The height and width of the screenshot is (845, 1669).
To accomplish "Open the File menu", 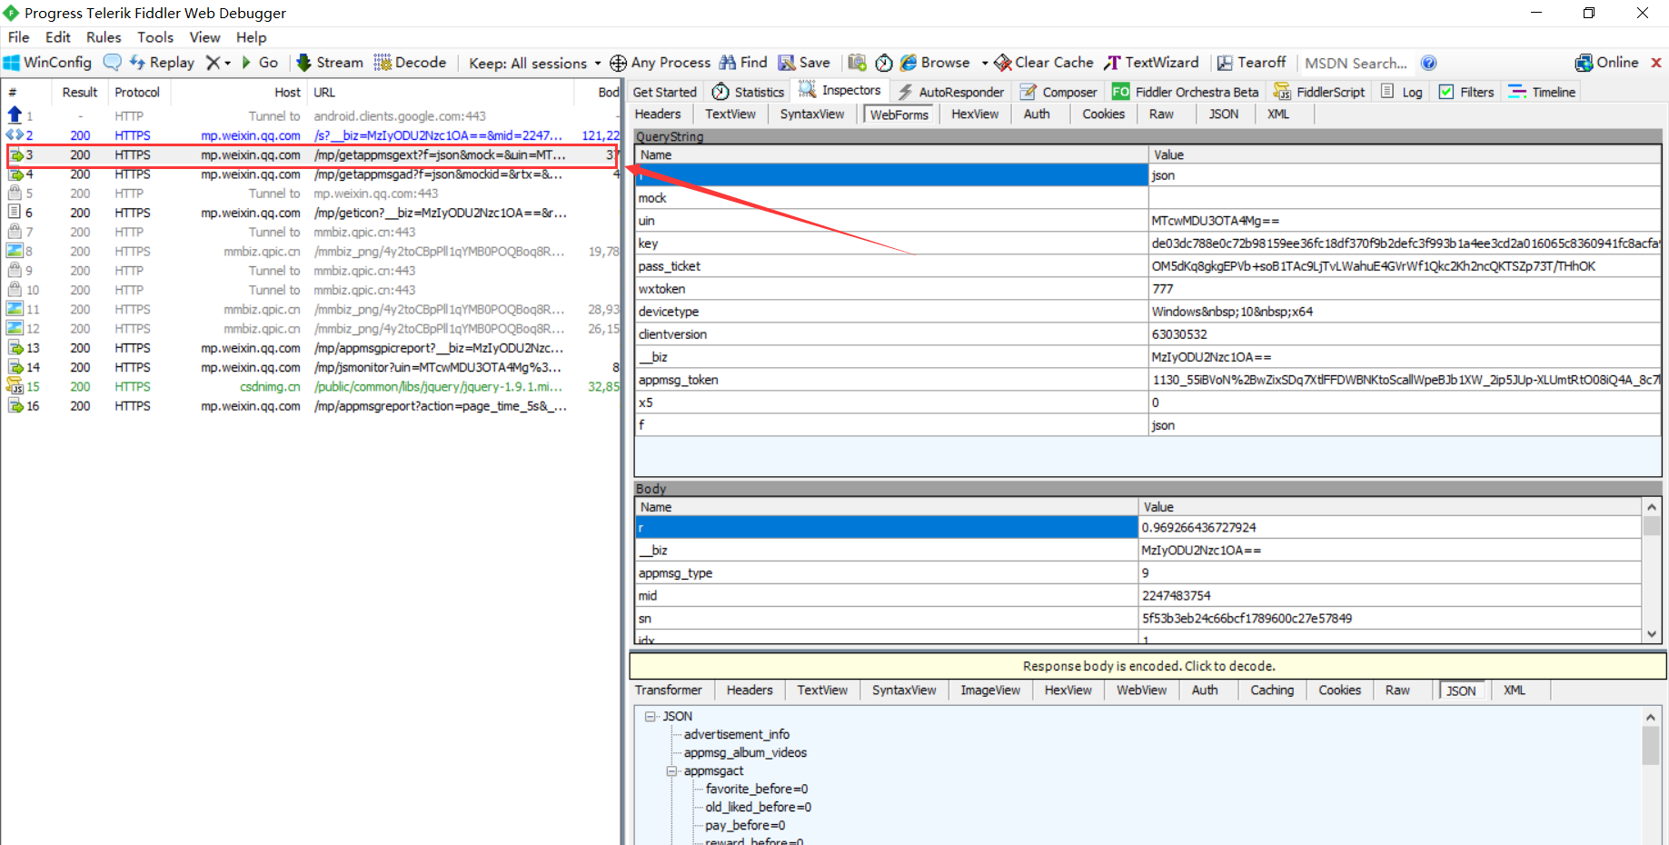I will click(19, 37).
